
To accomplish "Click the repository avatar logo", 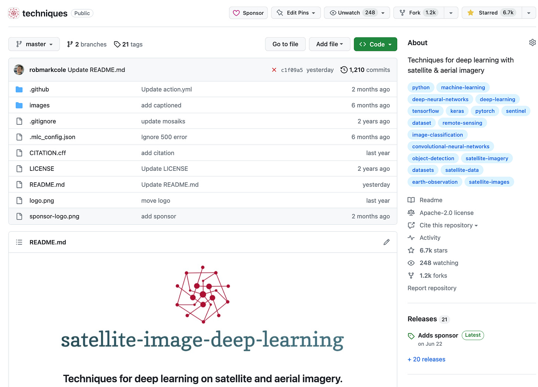I will point(13,13).
